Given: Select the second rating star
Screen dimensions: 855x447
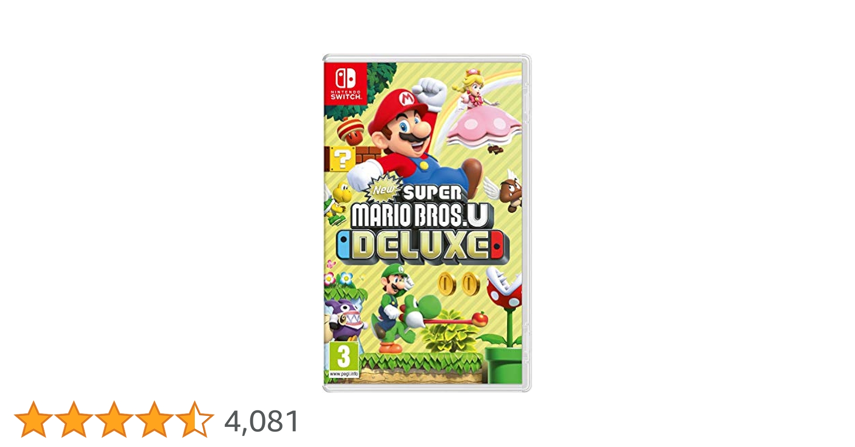Looking at the screenshot, I should click(x=73, y=419).
